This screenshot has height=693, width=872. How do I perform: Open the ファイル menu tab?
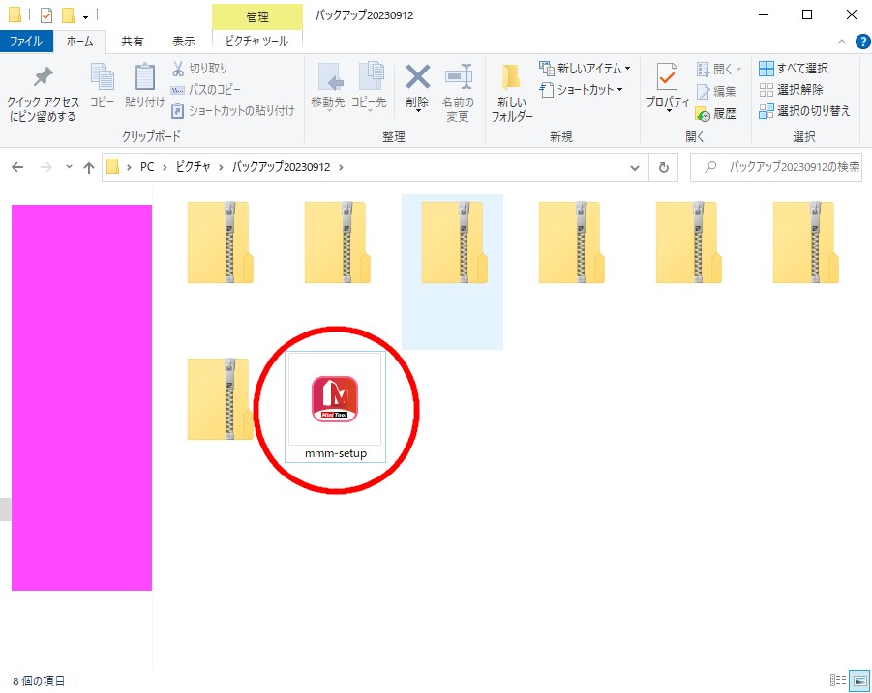[25, 41]
